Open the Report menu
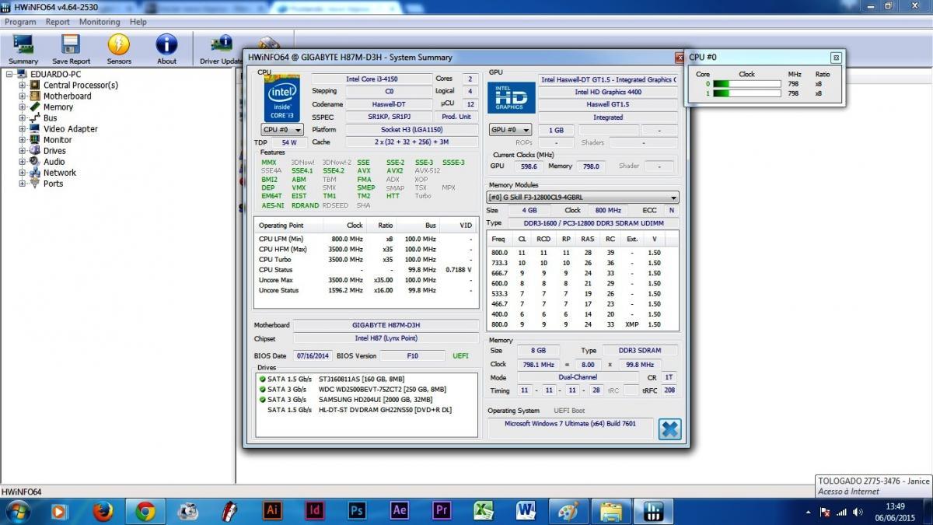Screen dimensions: 933x525 coord(58,22)
